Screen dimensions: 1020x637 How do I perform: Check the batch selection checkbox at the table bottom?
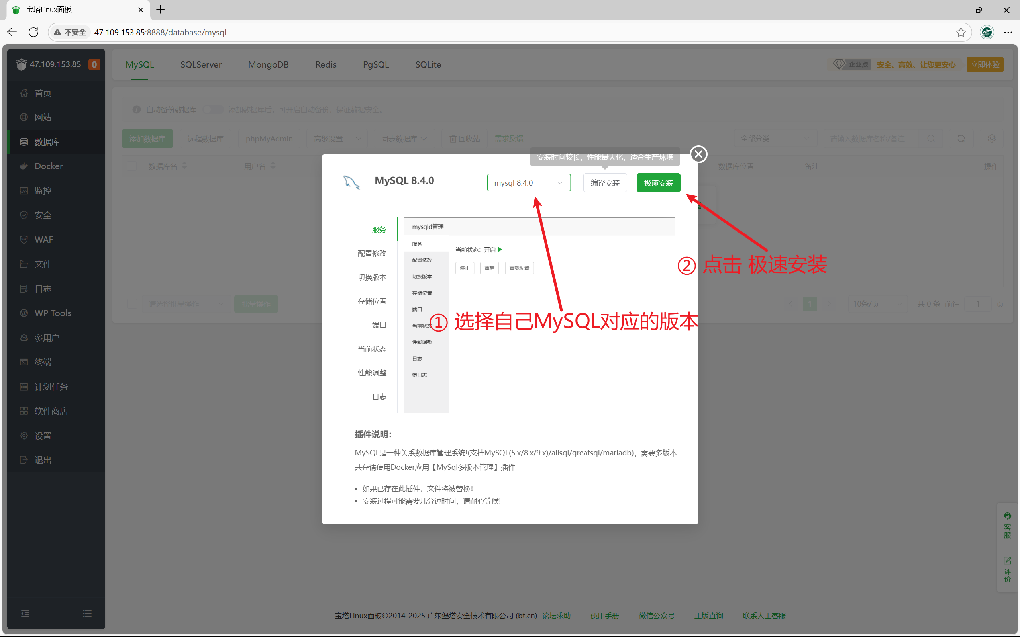coord(132,303)
